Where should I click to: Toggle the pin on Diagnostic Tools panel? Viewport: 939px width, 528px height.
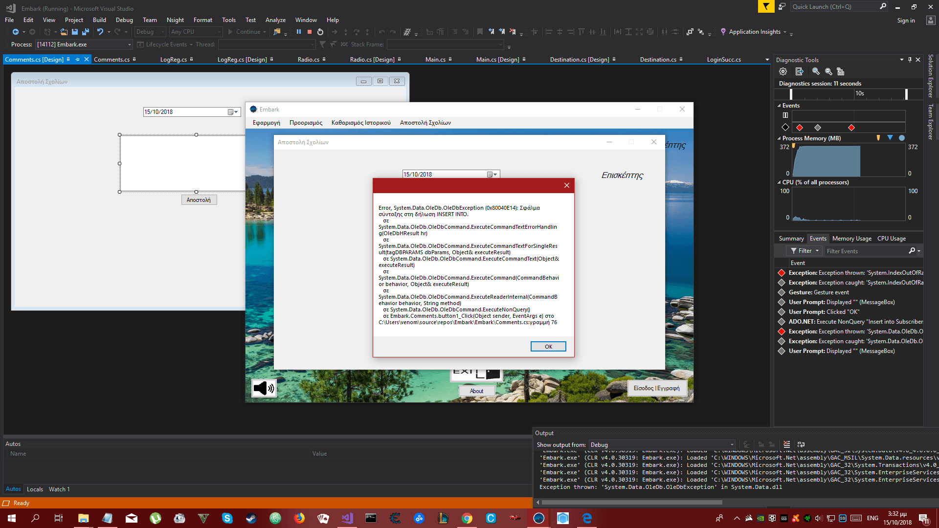[x=910, y=60]
